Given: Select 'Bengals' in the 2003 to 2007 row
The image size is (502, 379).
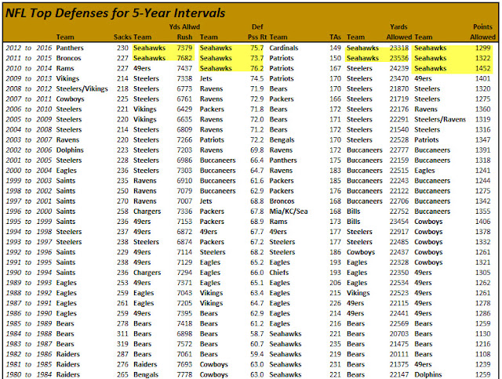Looking at the screenshot, I should (282, 140).
